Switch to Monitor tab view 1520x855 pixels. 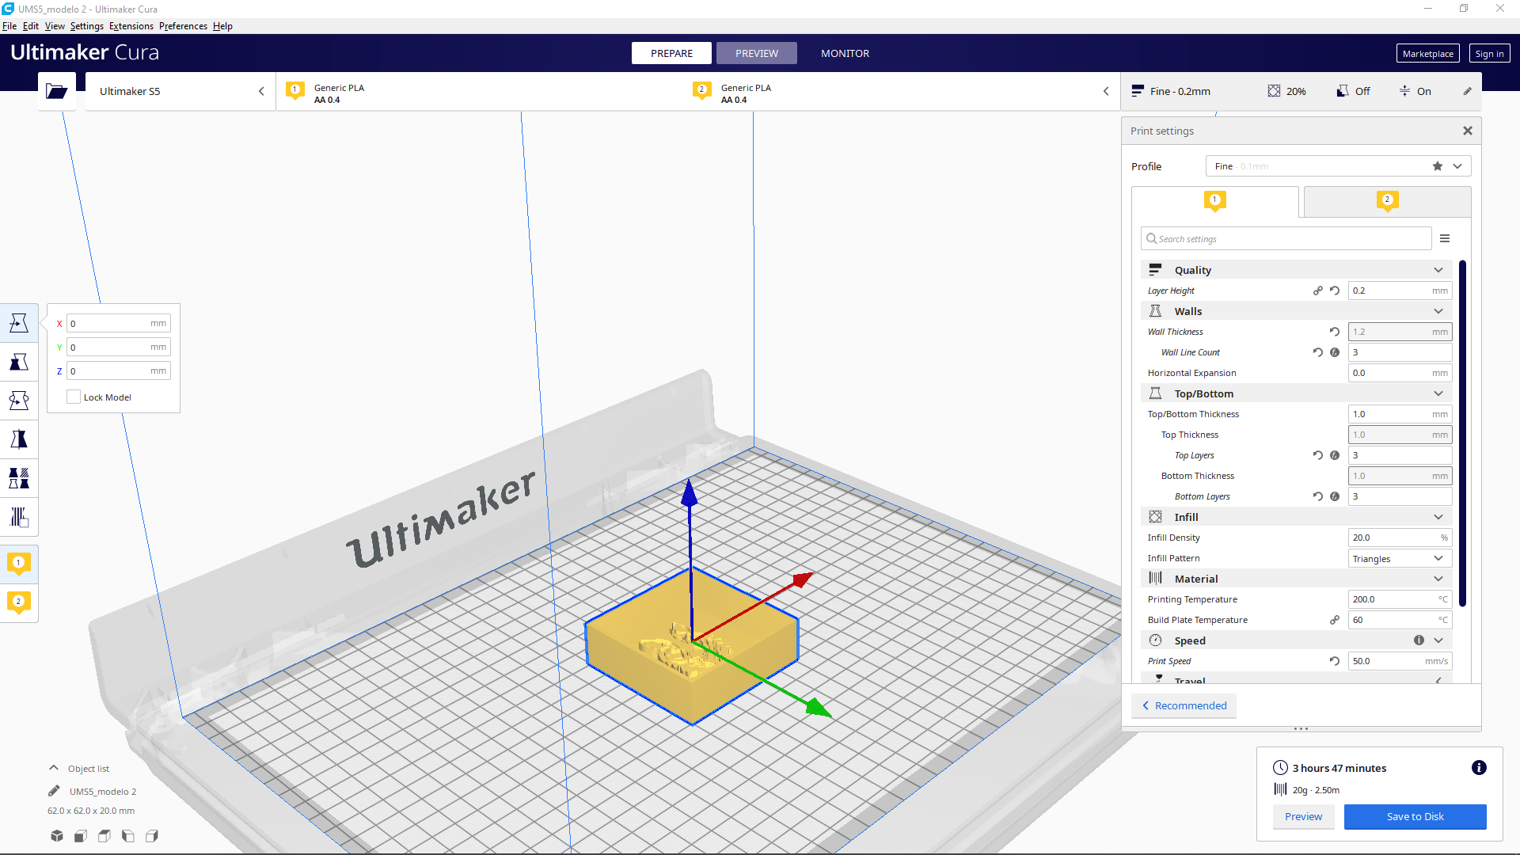(x=845, y=53)
